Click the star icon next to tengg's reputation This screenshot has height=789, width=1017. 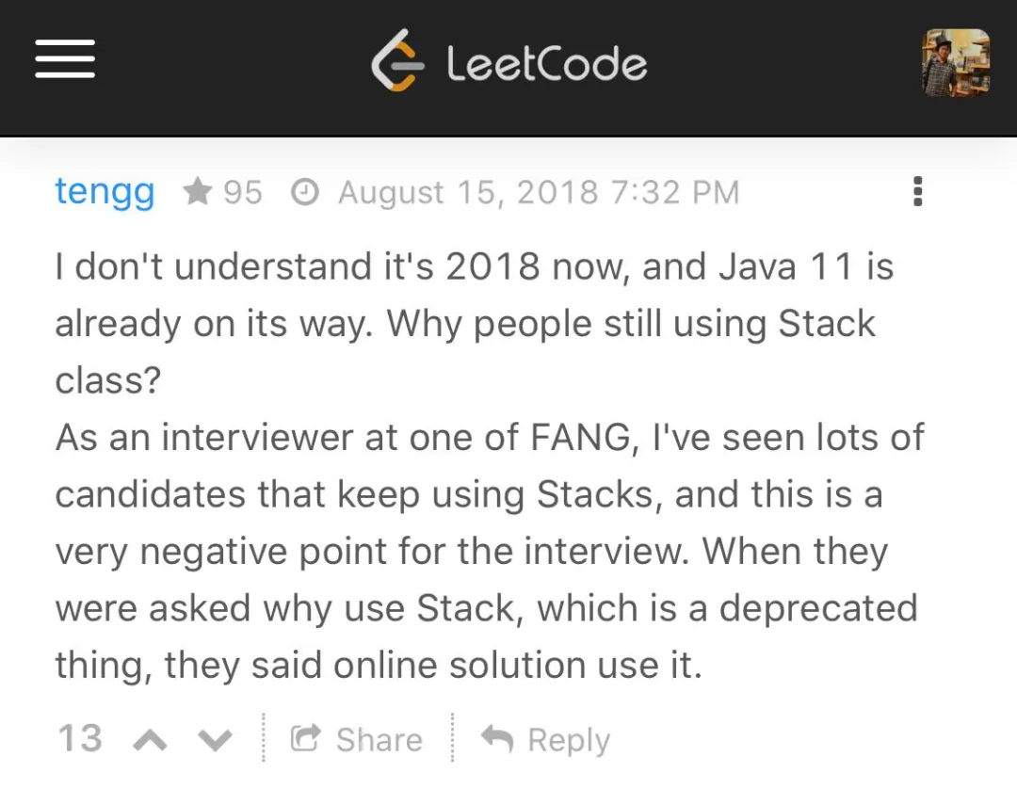pyautogui.click(x=196, y=191)
